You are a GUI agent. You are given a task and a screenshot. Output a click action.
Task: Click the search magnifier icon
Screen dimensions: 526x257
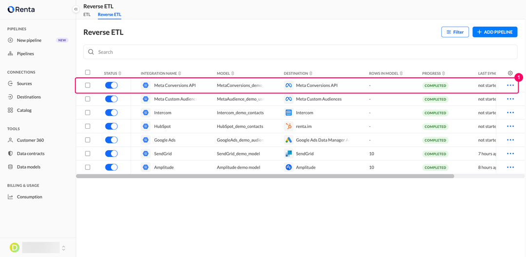(x=91, y=52)
